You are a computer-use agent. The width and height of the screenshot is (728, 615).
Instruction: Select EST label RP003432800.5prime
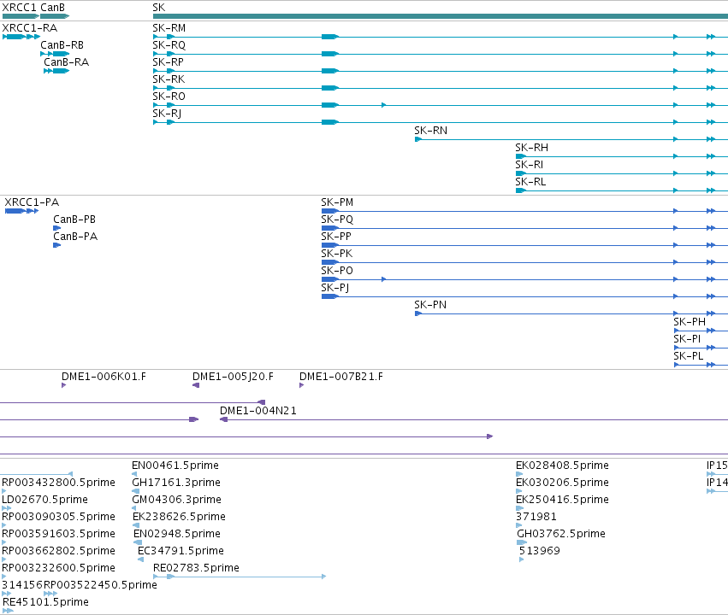click(x=58, y=483)
